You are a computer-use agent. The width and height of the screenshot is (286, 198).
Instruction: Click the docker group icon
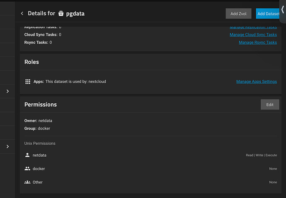[x=27, y=169]
